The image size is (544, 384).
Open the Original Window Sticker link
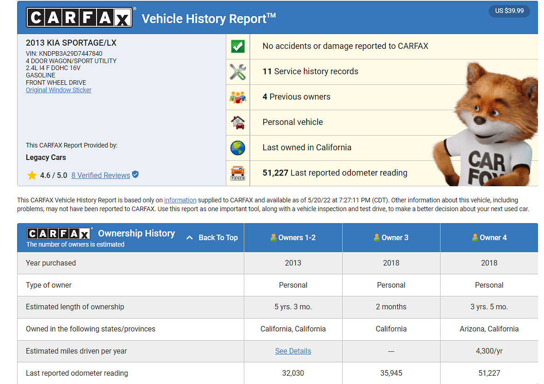[59, 90]
